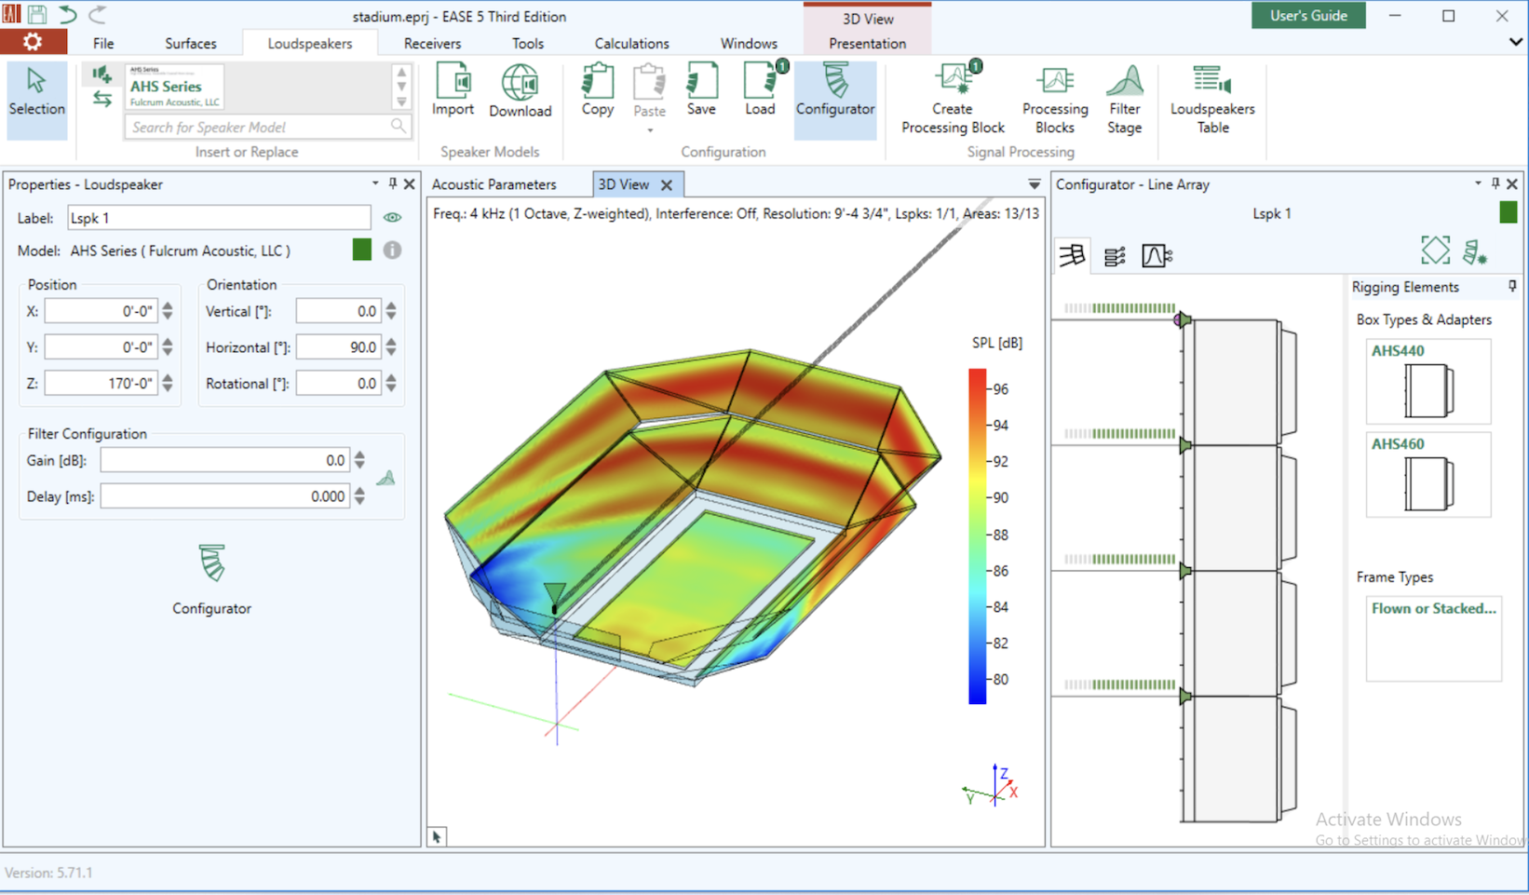Click the Search for Speaker Model field
Image resolution: width=1529 pixels, height=895 pixels.
click(x=256, y=127)
